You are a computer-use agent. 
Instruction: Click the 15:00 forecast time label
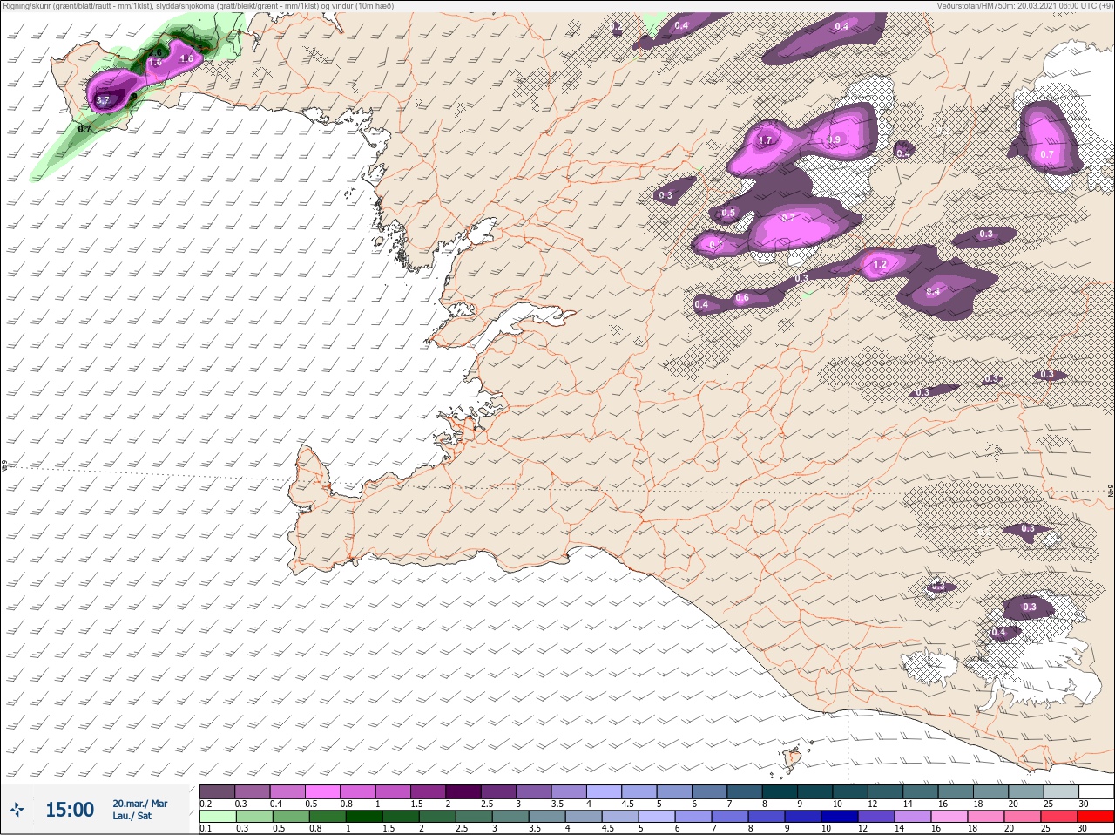pos(70,810)
